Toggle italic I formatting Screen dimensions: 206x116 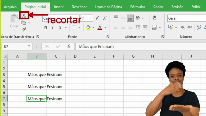(x=53, y=27)
